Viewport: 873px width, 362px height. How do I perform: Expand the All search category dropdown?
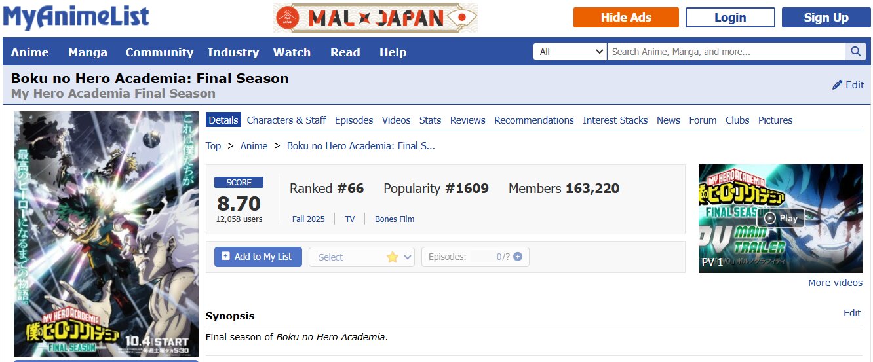point(570,52)
